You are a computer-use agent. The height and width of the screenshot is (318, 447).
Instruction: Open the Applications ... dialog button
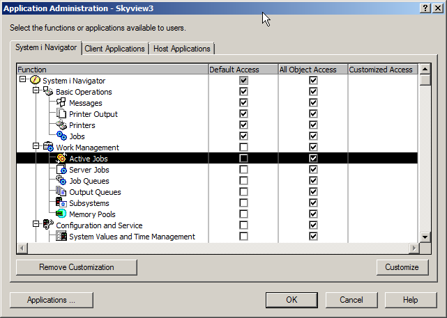[x=52, y=300]
